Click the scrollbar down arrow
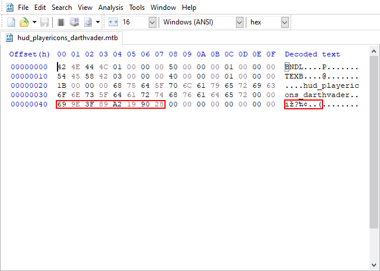380x271 pixels. coord(374,265)
